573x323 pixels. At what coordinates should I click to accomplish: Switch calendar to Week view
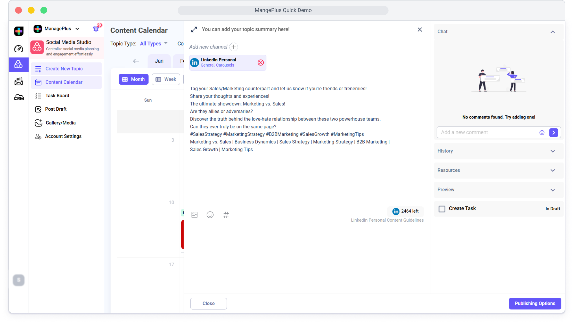click(166, 79)
